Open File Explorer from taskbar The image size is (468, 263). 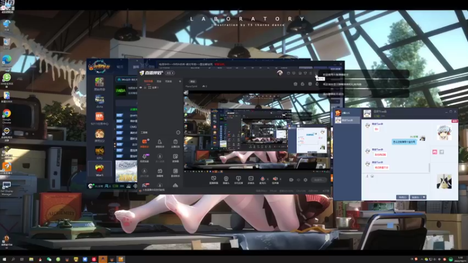point(31,259)
